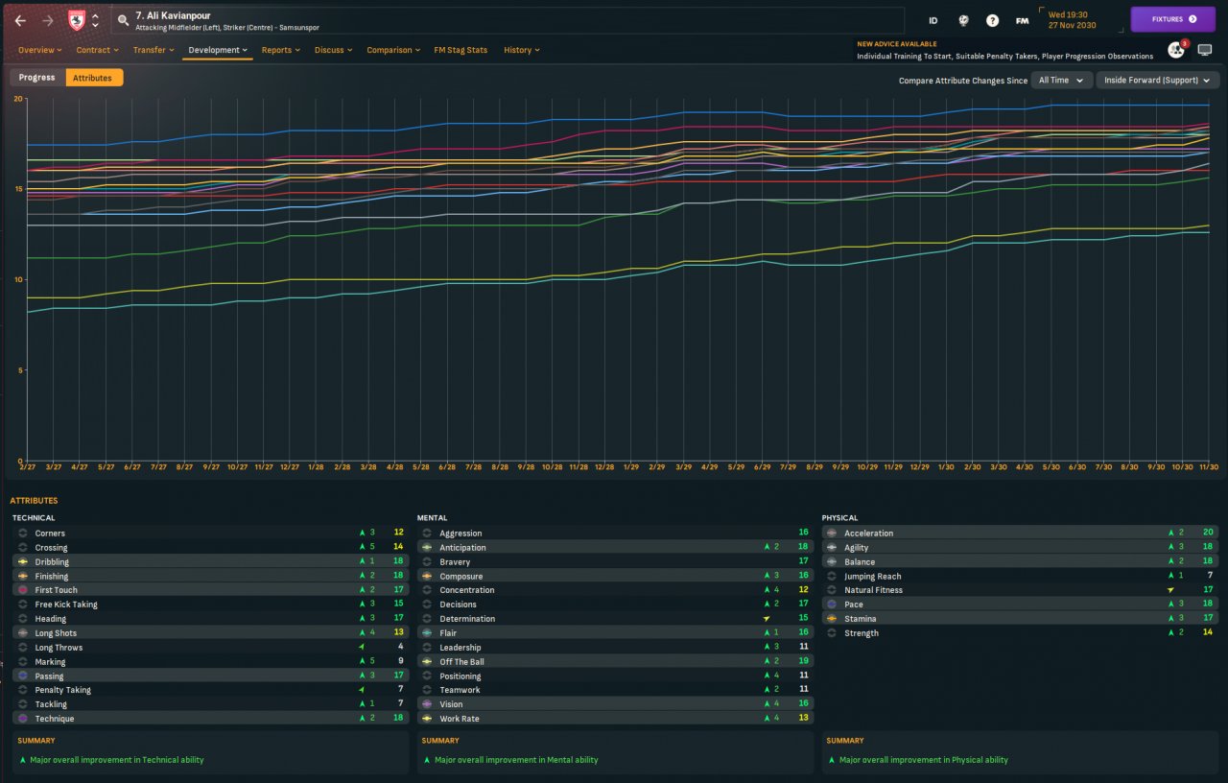Open the notifications icon with red badge

point(1175,50)
